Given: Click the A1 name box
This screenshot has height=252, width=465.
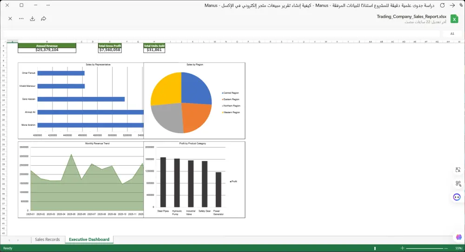Looking at the screenshot, I should pyautogui.click(x=452, y=34).
